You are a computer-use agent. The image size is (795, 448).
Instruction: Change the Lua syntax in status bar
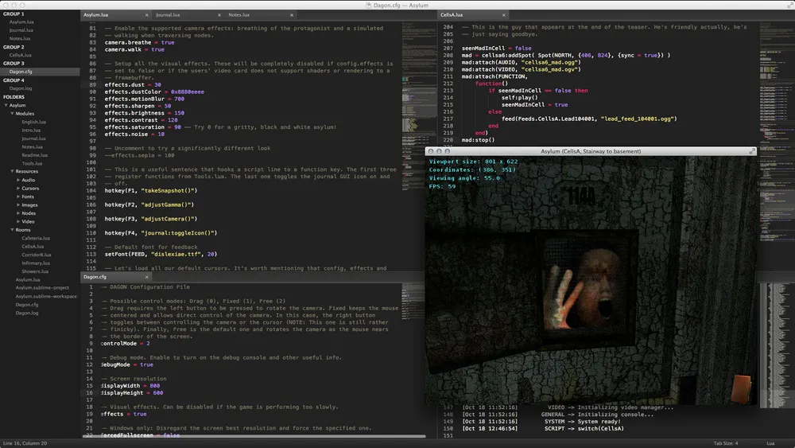770,443
